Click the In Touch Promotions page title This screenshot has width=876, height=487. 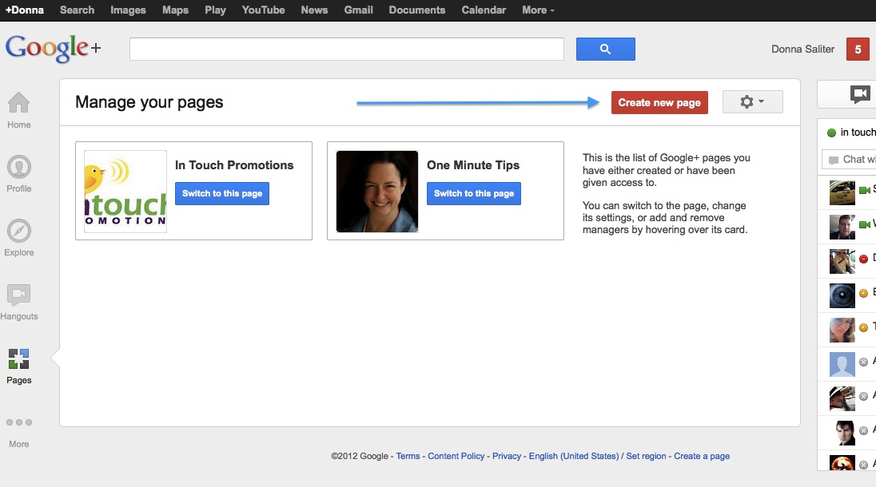pyautogui.click(x=234, y=165)
